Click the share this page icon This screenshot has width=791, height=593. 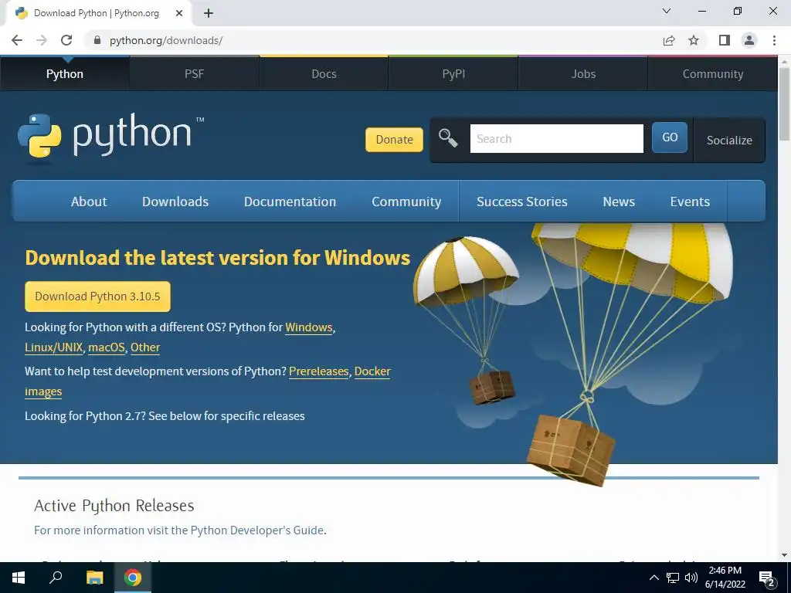tap(669, 40)
